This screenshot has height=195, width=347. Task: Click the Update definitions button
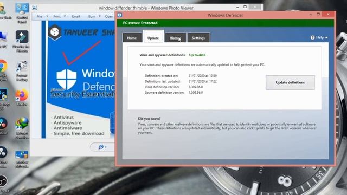(x=290, y=82)
